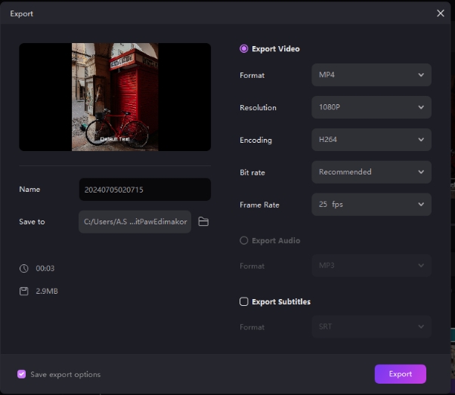The image size is (455, 395).
Task: Click the purple Export button
Action: 400,374
